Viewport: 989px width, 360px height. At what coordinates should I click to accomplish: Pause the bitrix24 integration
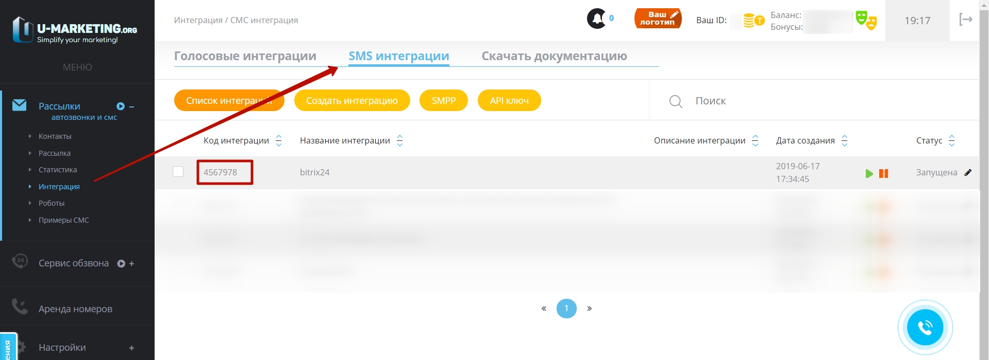point(883,173)
